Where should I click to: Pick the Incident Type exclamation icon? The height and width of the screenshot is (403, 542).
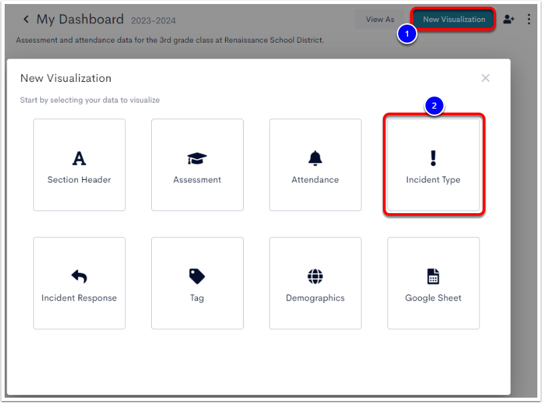[x=433, y=158]
